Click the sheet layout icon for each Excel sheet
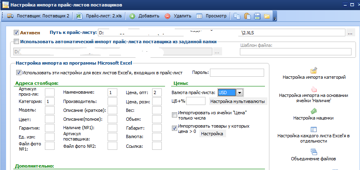The image size is (360, 170). click(x=313, y=130)
